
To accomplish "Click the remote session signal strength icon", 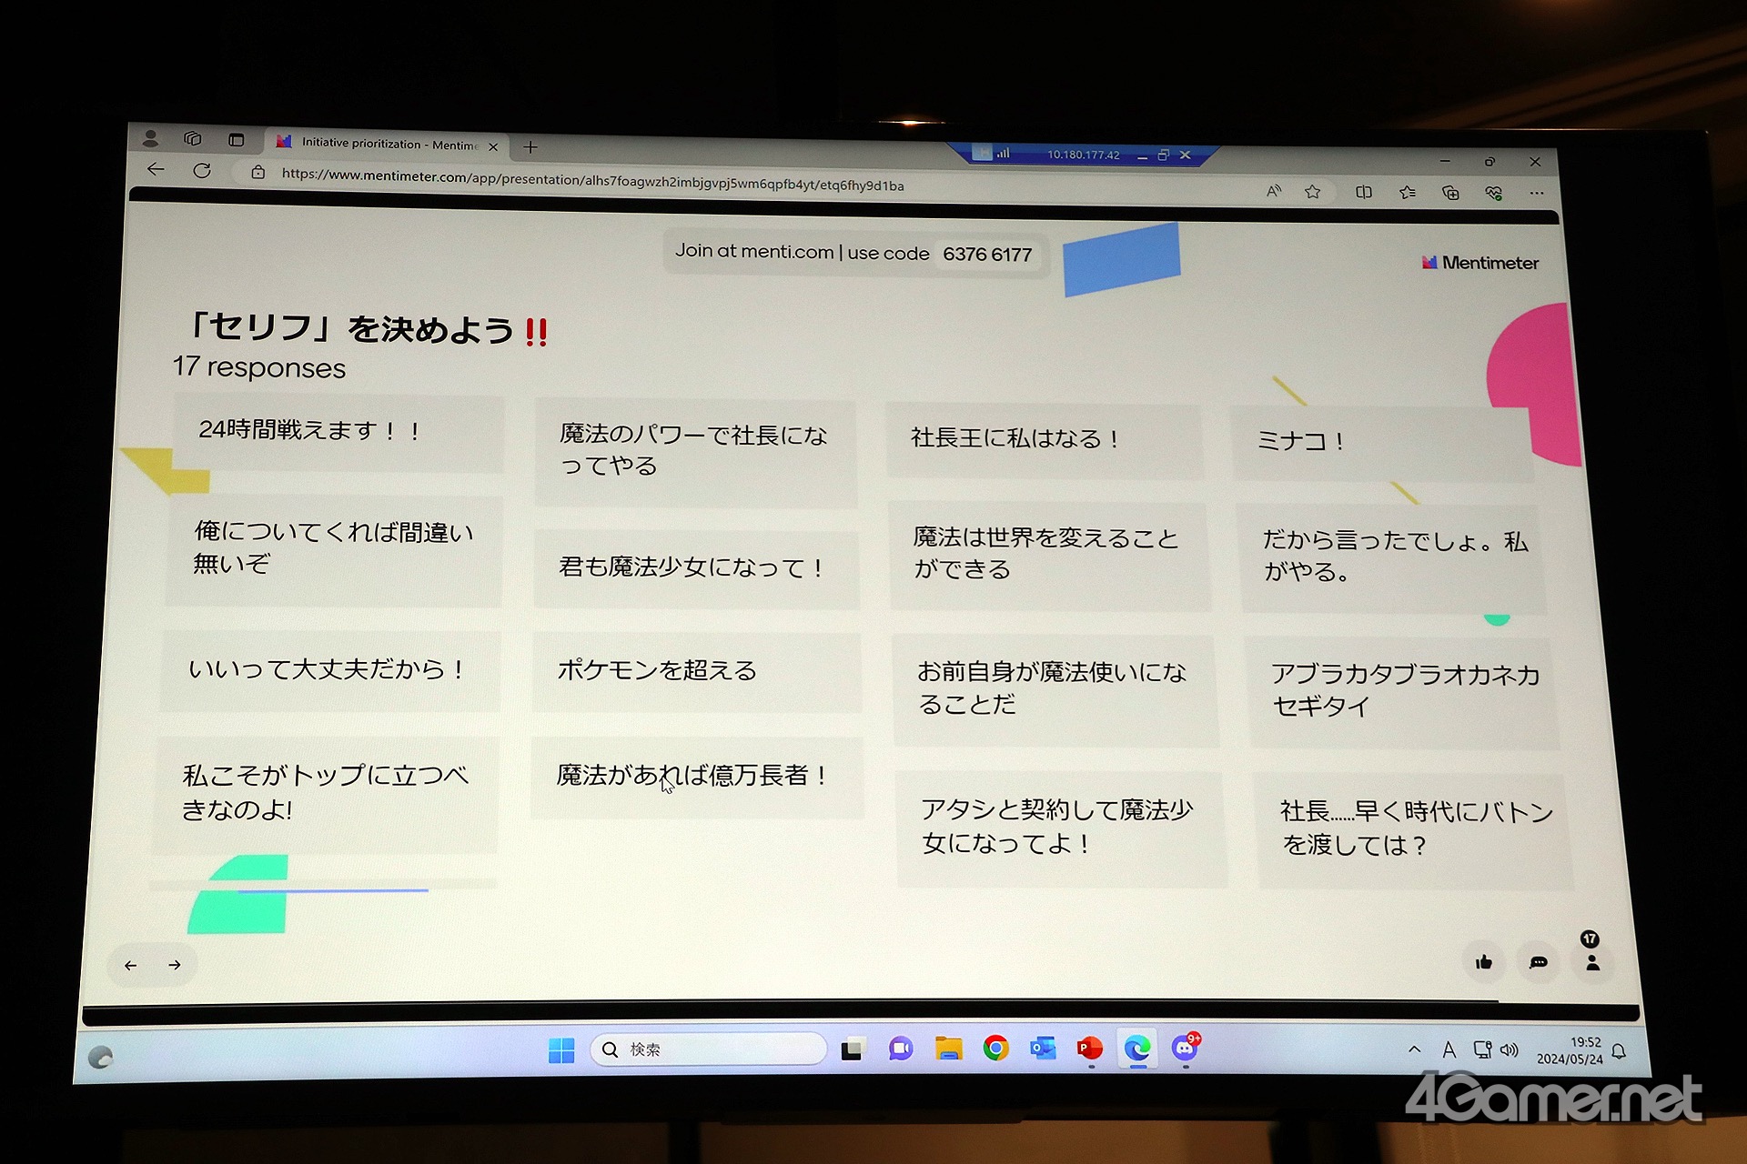I will [1003, 154].
